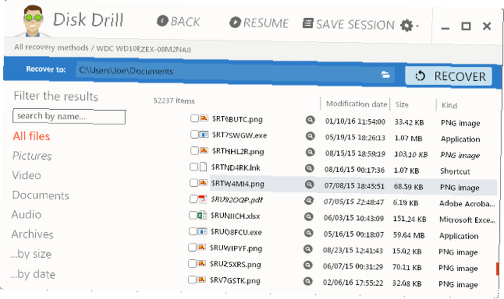504x299 pixels.
Task: Click the blank file icon of $RTND4RK.lnk
Action: point(203,167)
